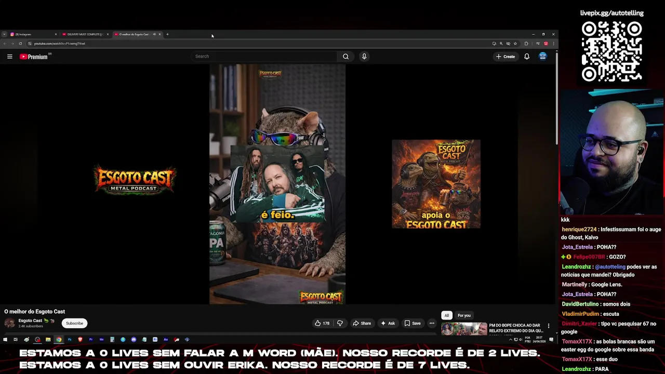The width and height of the screenshot is (665, 374).
Task: Click the address bar URL
Action: coord(60,44)
